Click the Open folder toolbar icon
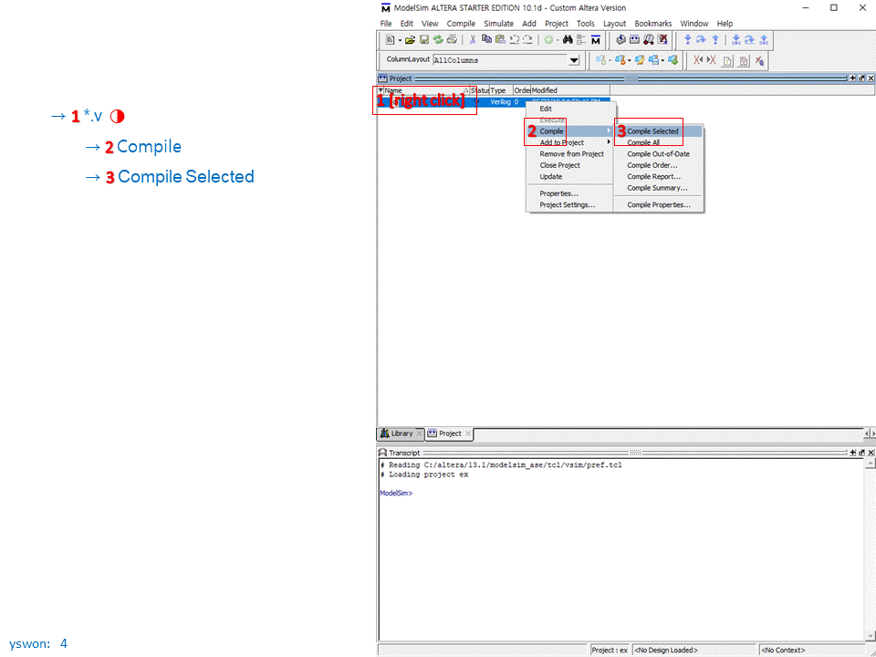 click(x=410, y=40)
